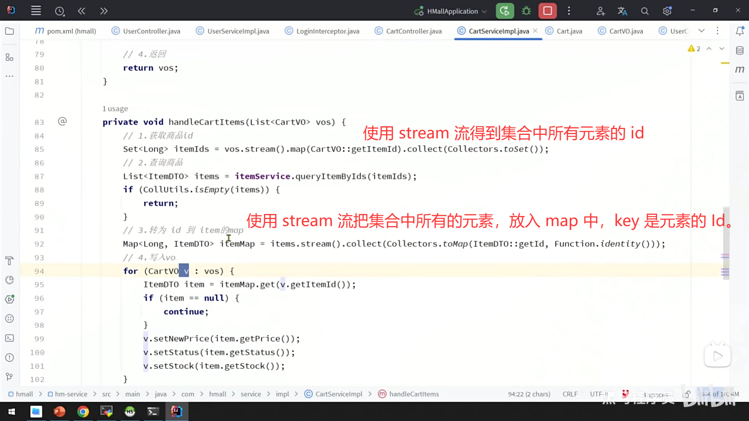Rerun HMallApplication with green button
The width and height of the screenshot is (749, 421).
pos(505,11)
